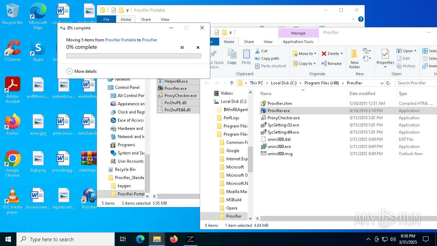The width and height of the screenshot is (437, 246).
Task: Select ProxyChecker.exe in Proxifier folder
Action: (283, 118)
